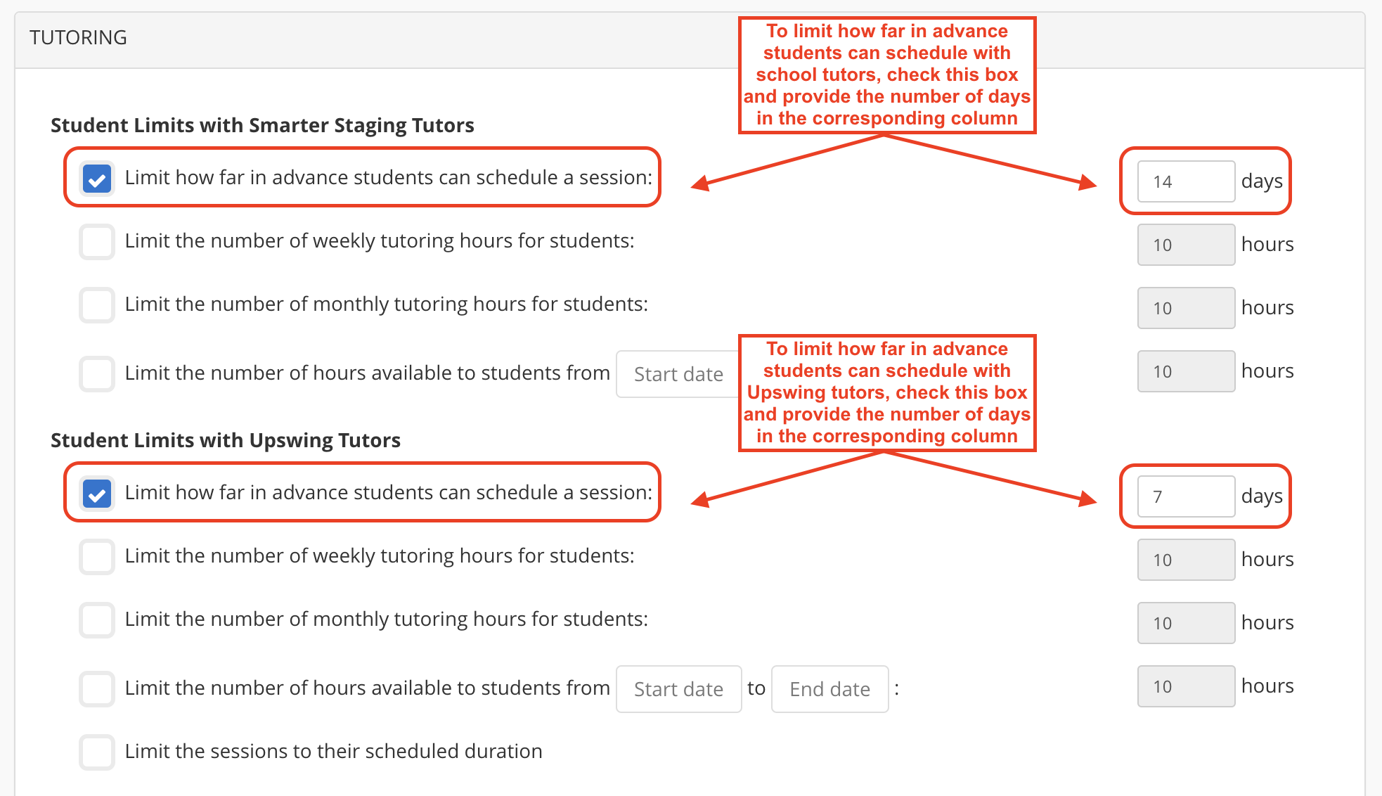Image resolution: width=1382 pixels, height=796 pixels.
Task: Click monthly tutoring hours label under Smarter Staging Tutors
Action: [x=387, y=304]
